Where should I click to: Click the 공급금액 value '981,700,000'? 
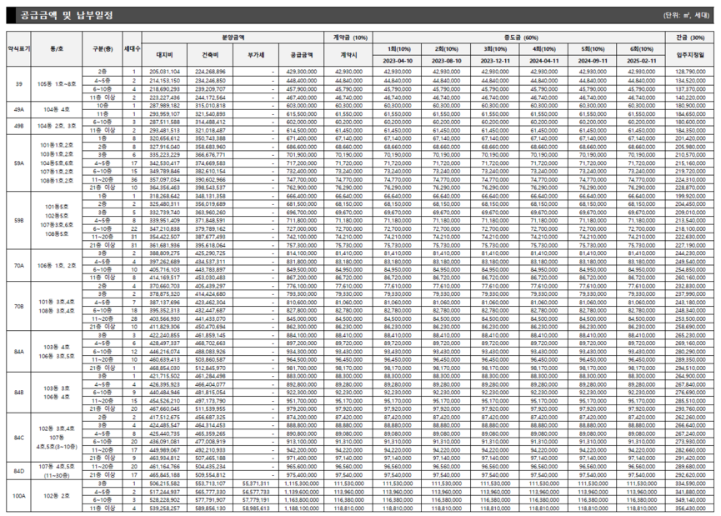click(301, 368)
